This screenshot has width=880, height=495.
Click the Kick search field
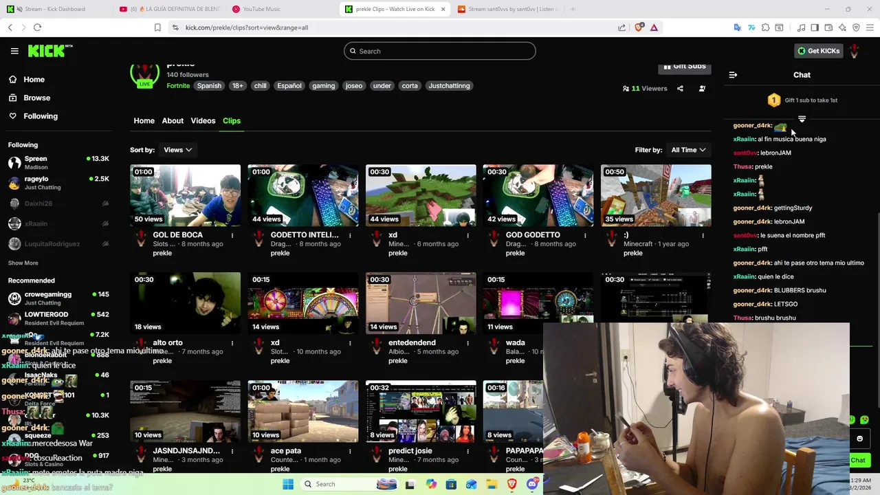[x=440, y=51]
